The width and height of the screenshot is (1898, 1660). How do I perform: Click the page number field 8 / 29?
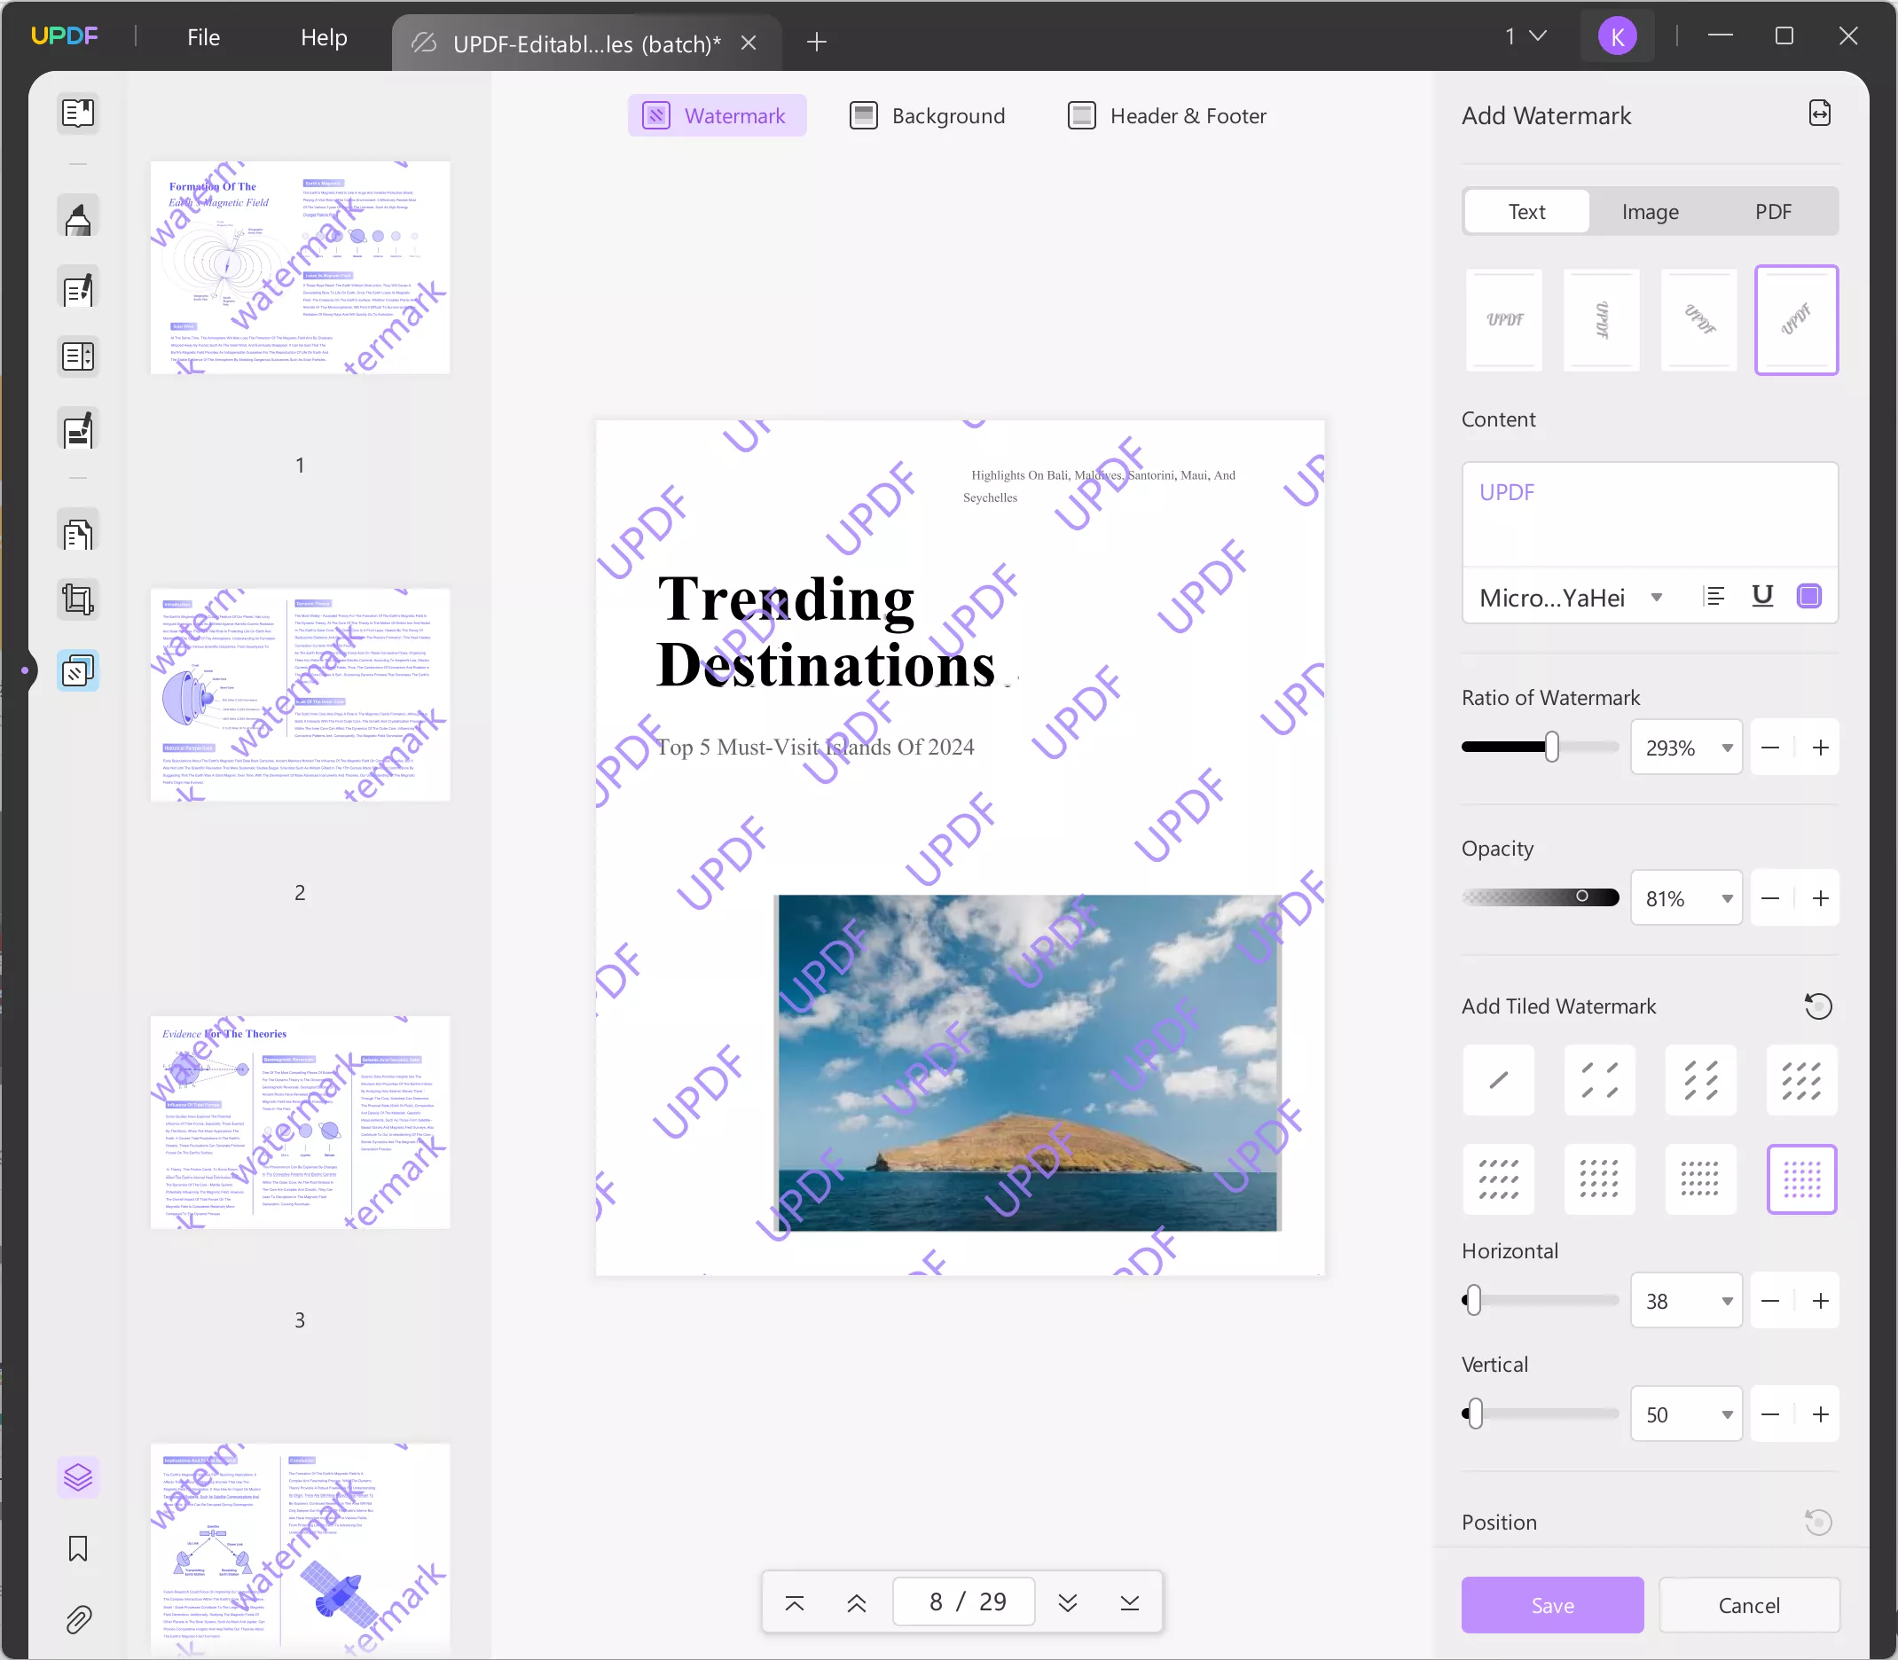[x=963, y=1601]
